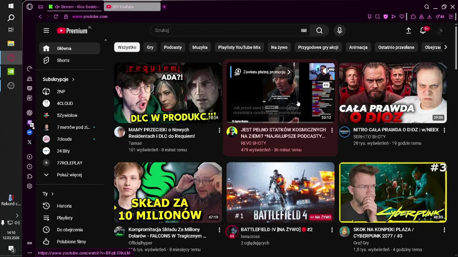
Task: Open Polubione filmy in sidebar
Action: [x=69, y=242]
